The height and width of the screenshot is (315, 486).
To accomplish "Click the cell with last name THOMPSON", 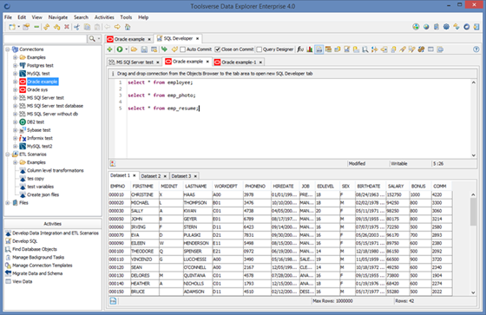I will (198, 203).
